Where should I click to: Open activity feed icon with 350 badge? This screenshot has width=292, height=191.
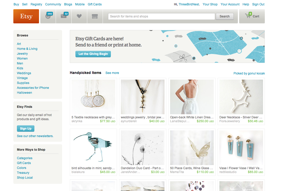tap(48, 16)
